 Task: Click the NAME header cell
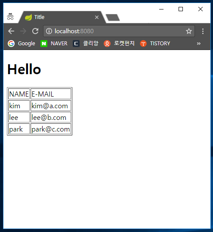19,94
